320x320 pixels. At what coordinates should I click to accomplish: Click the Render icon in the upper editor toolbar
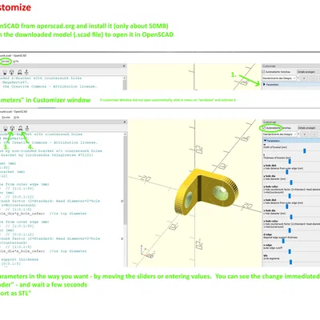point(12,72)
